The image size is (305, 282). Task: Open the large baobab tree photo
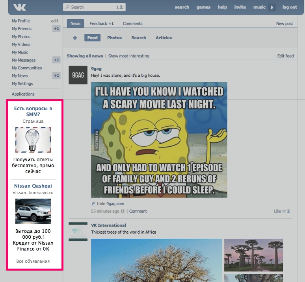pos(156,260)
